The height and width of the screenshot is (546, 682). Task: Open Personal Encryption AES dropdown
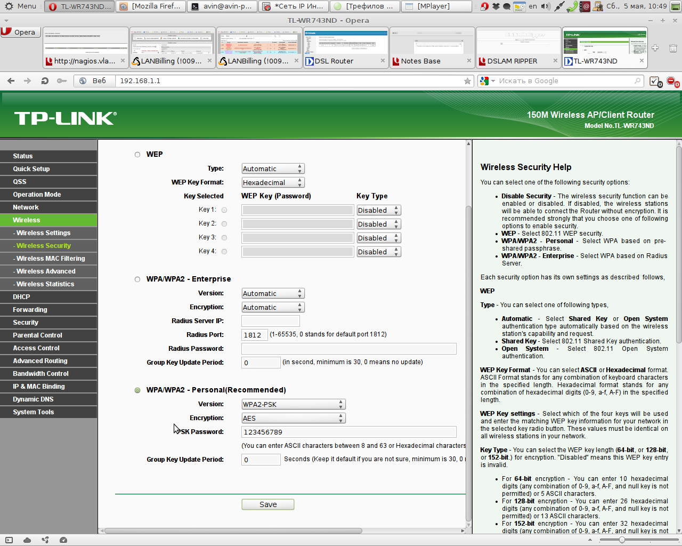point(294,418)
